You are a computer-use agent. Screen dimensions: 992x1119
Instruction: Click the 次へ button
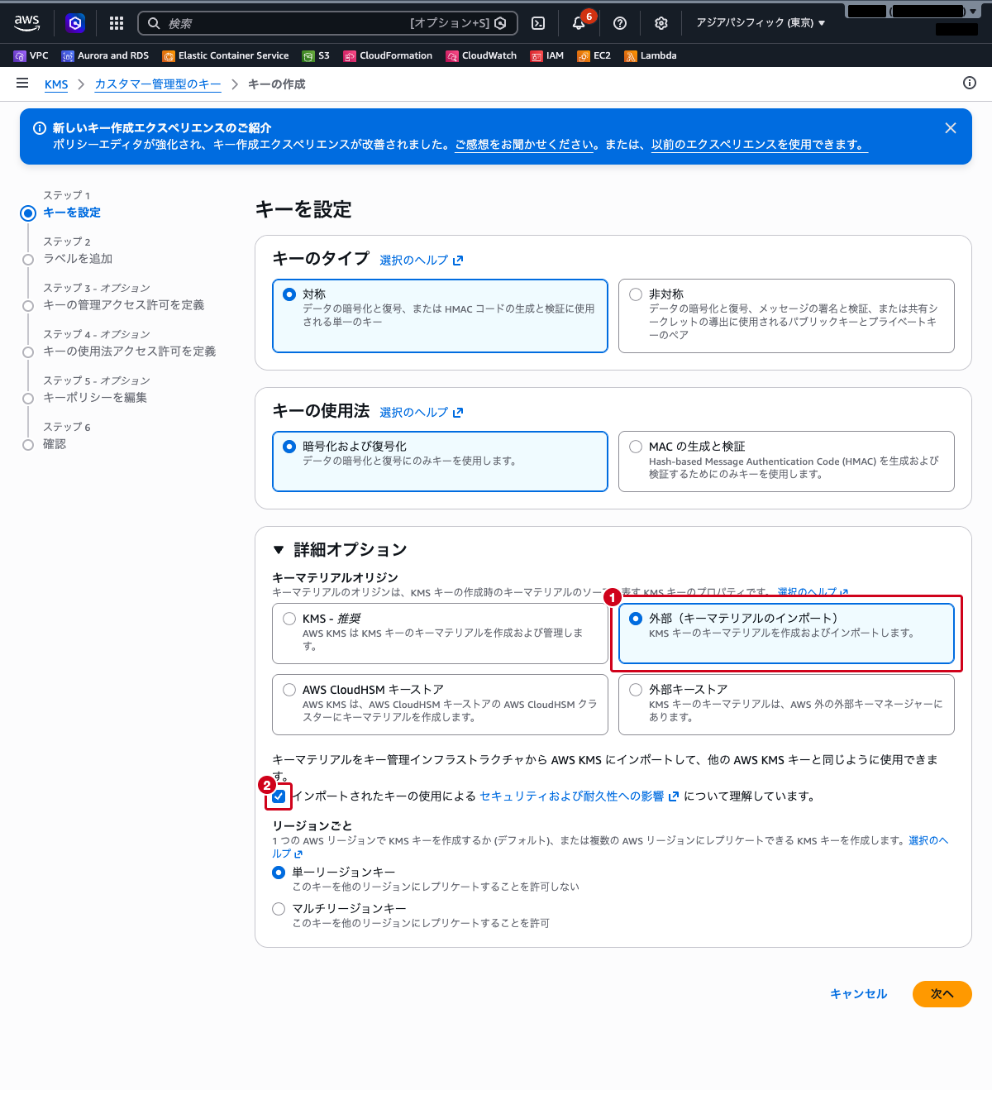click(942, 994)
